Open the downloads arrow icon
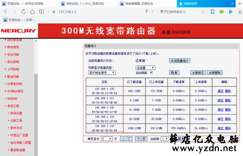Image resolution: width=243 pixels, height=156 pixels. pos(240,12)
